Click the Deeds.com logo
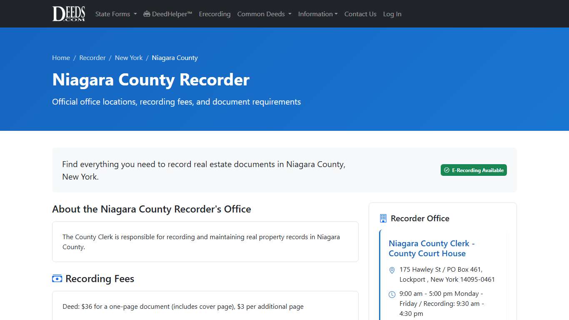Image resolution: width=569 pixels, height=320 pixels. [x=68, y=13]
